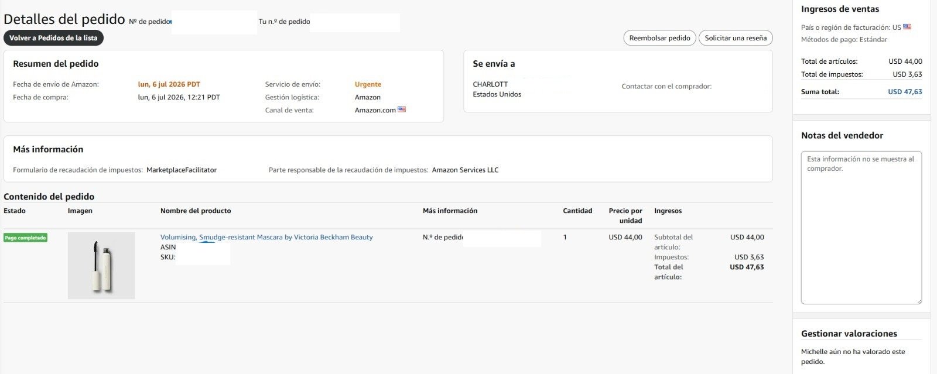Click the 'Urgente' shipping service value

(x=368, y=84)
